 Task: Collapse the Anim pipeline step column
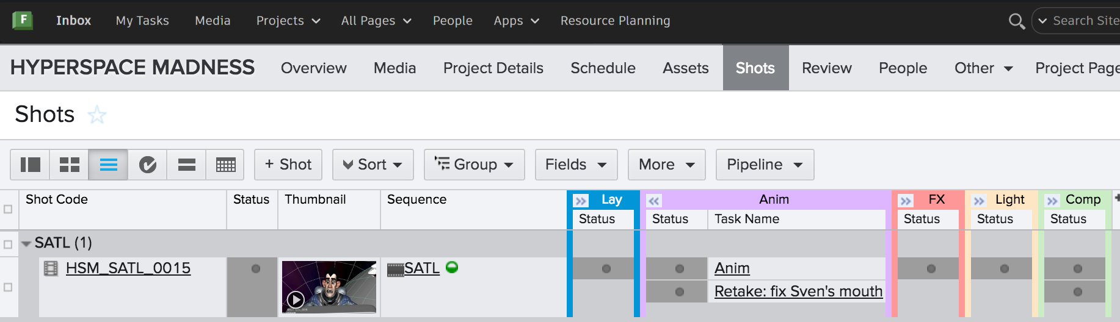coord(654,201)
